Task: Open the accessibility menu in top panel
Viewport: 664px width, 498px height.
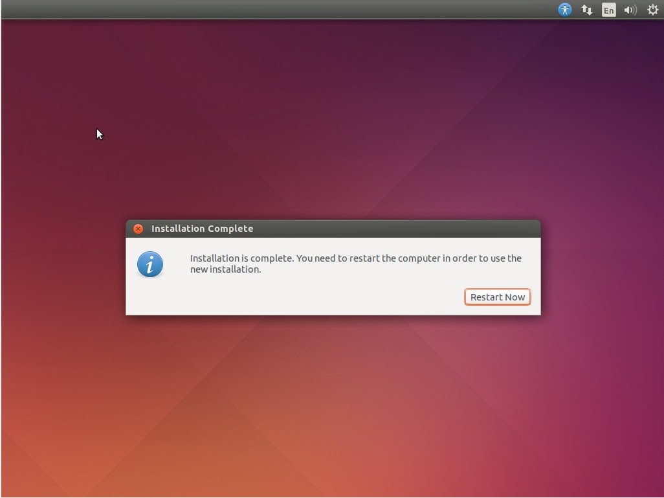Action: (x=564, y=10)
